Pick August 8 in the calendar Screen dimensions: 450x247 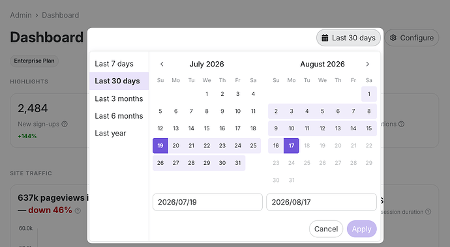click(368, 111)
